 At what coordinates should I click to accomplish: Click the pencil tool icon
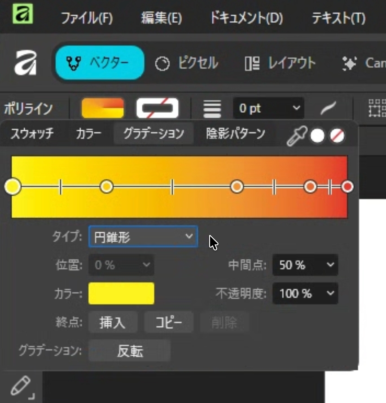21,386
